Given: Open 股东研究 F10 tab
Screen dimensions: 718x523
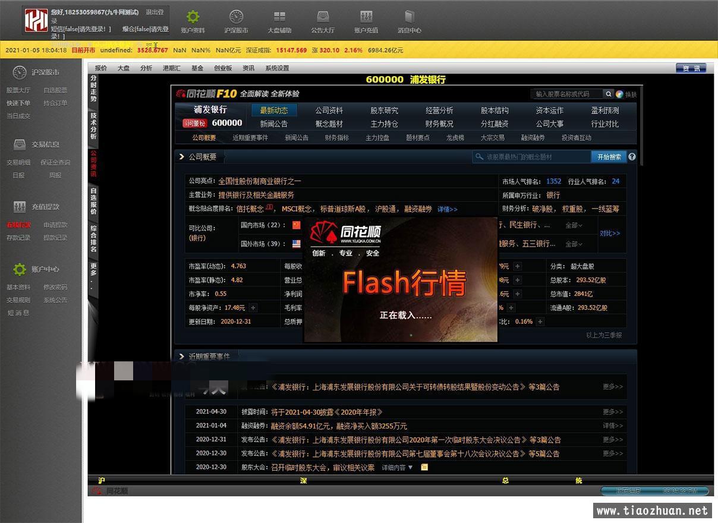Looking at the screenshot, I should (385, 111).
